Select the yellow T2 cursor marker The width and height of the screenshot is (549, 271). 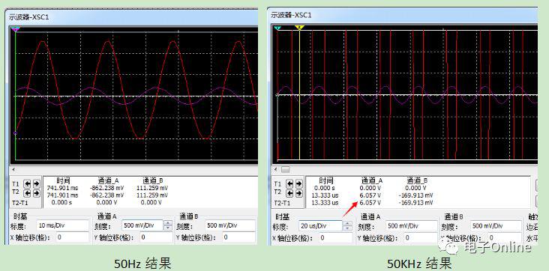pos(299,28)
